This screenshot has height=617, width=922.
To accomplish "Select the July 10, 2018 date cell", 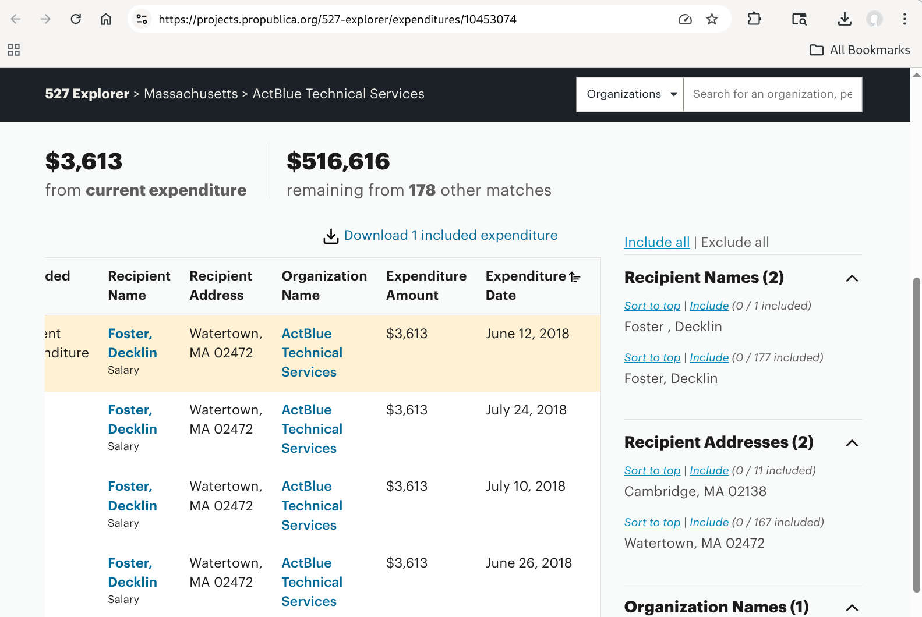I will pos(526,486).
